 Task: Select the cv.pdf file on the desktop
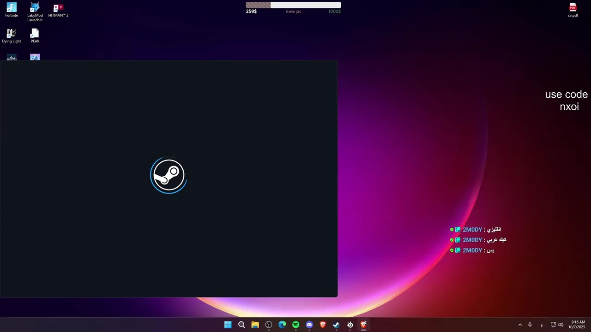[573, 10]
